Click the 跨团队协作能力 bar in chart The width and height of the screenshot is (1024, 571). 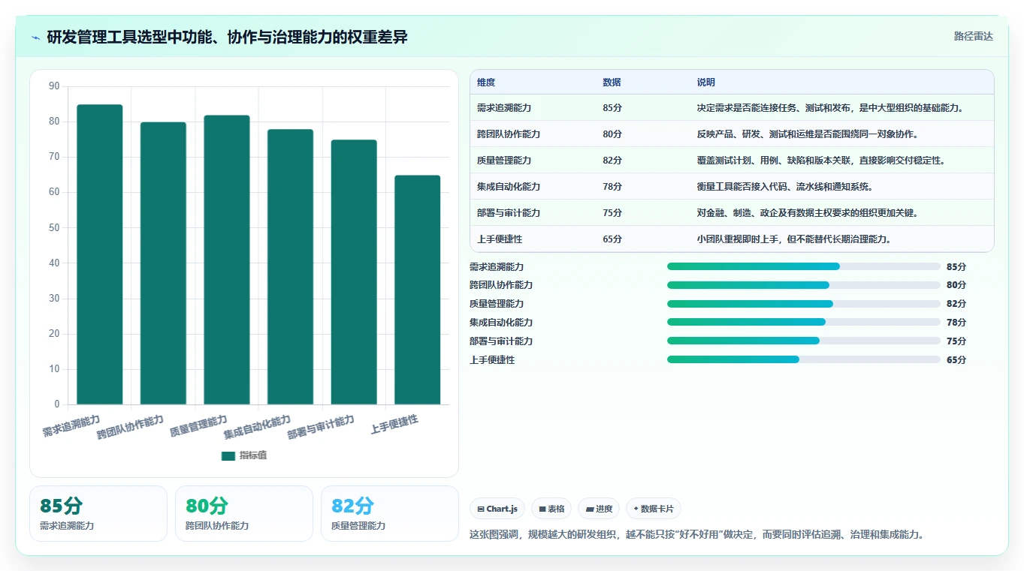163,263
